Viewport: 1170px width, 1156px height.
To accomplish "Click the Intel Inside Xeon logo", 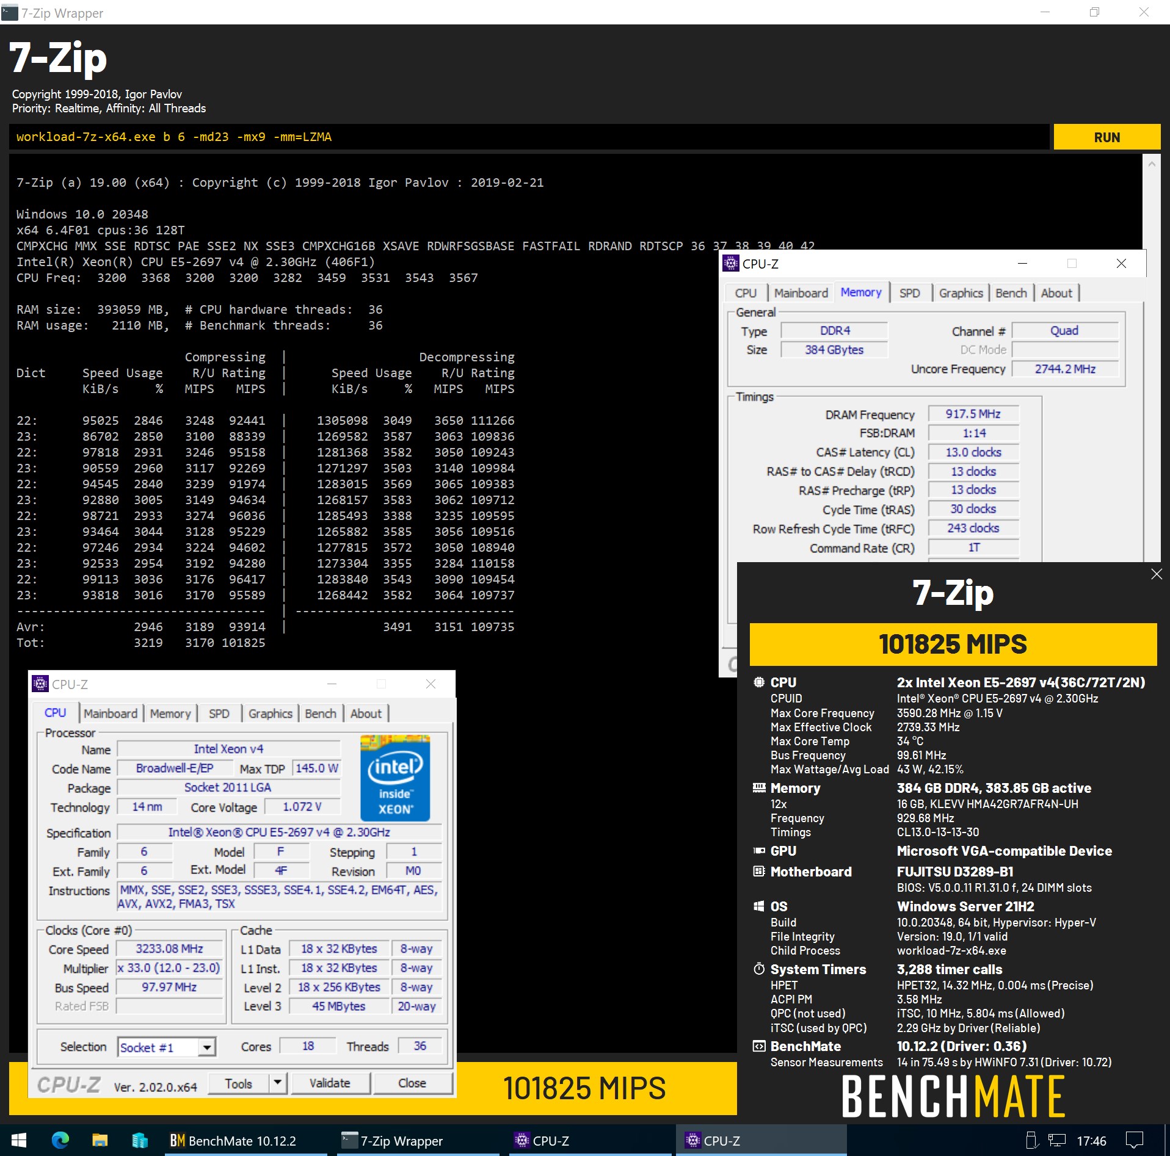I will coord(395,778).
